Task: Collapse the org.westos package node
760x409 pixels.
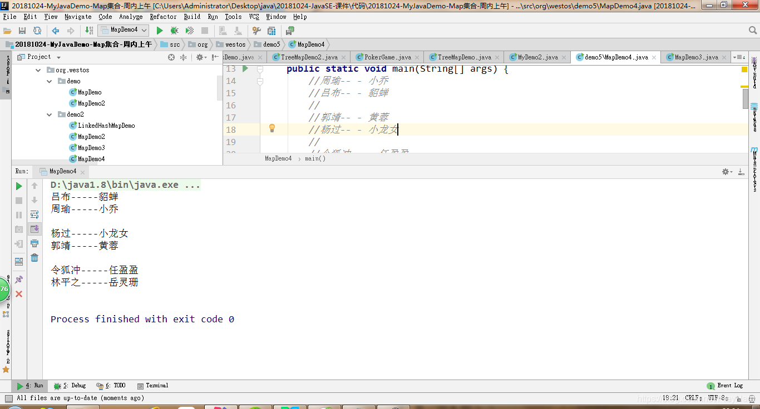Action: pyautogui.click(x=38, y=70)
